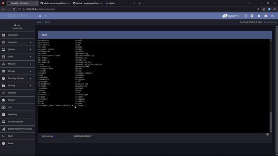Click the Guide info icon
Viewport: 278px width, 156px height.
tap(3, 143)
